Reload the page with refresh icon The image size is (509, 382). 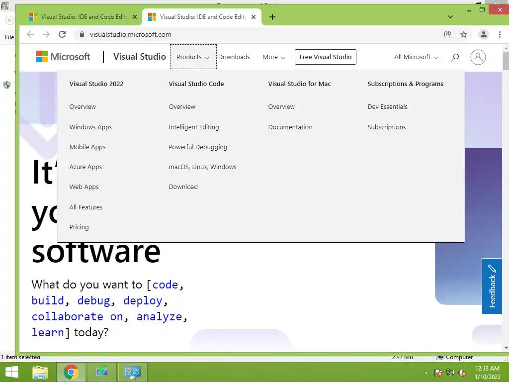pos(62,34)
